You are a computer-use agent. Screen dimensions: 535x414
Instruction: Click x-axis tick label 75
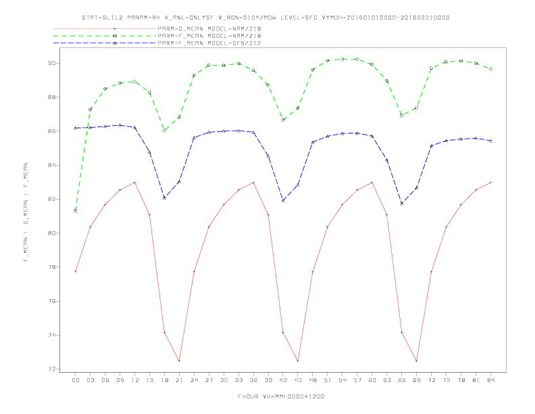[x=447, y=380]
